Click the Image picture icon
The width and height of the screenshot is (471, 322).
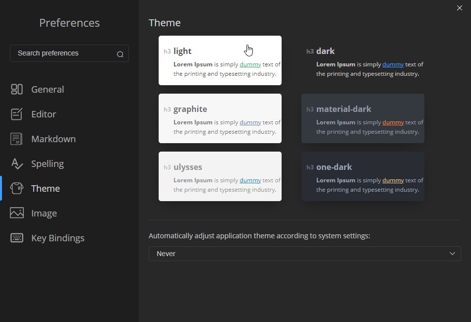click(17, 213)
